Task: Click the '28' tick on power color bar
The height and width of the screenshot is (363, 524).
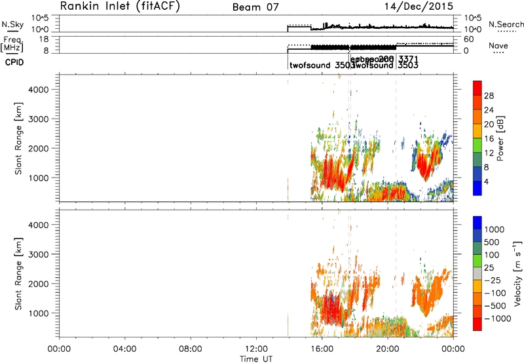Action: (489, 96)
